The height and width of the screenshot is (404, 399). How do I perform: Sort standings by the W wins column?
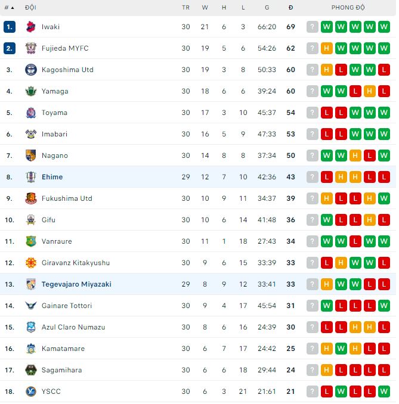tap(205, 8)
